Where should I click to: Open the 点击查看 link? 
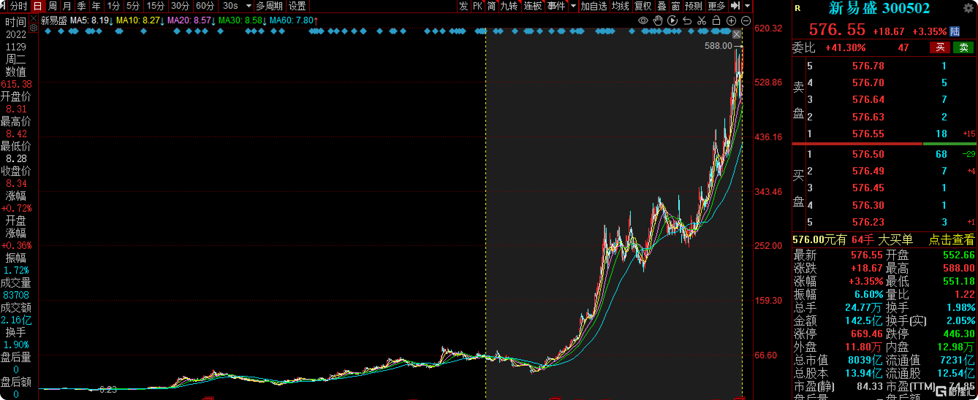coord(951,240)
